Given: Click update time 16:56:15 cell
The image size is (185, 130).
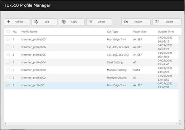Looking at the screenshot, I should coord(165,40).
